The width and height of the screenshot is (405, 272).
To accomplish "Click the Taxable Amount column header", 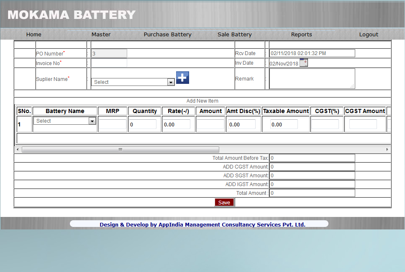I will [286, 111].
